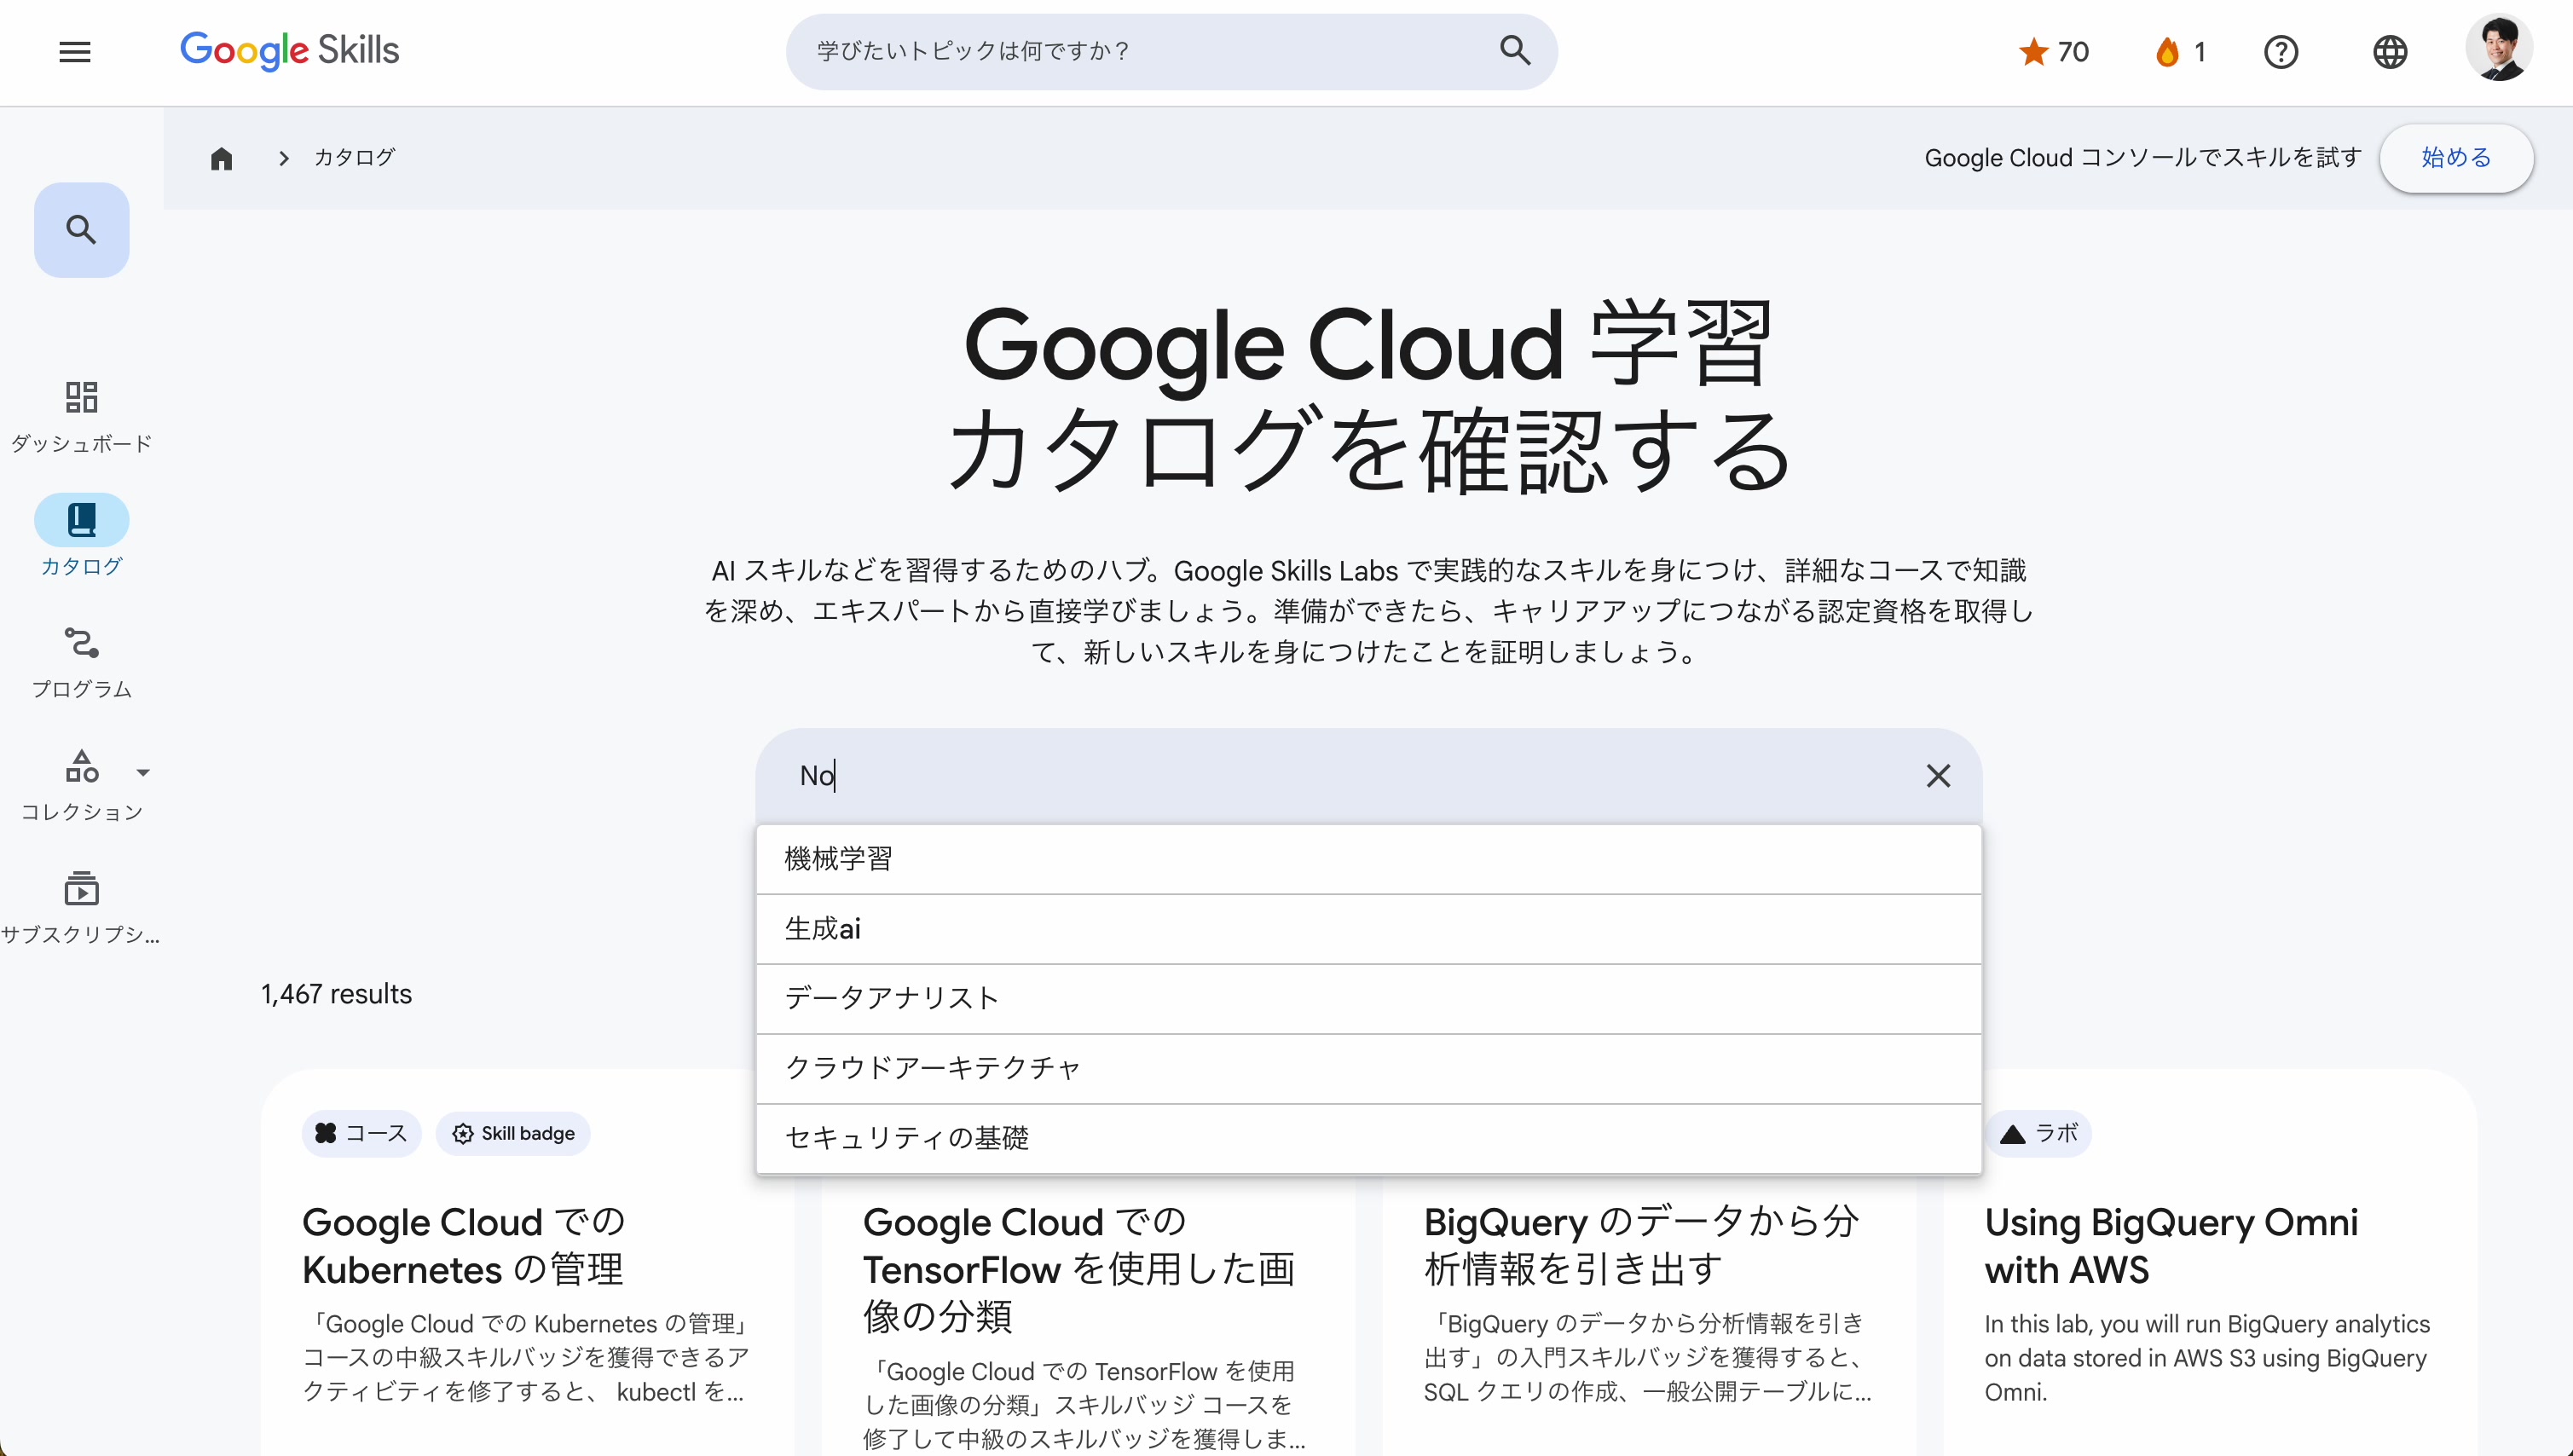Click the streak flame icon
2573x1456 pixels.
[2169, 51]
